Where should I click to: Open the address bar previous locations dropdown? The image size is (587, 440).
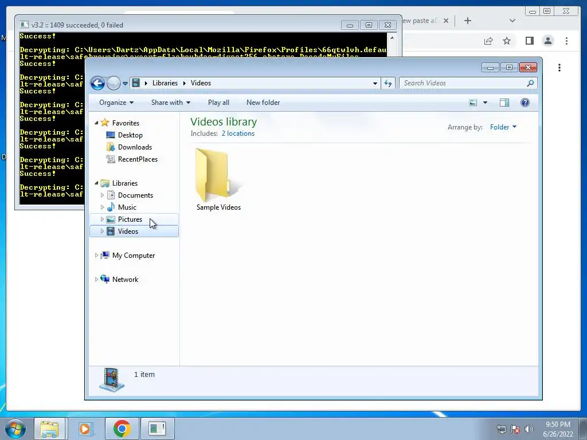[x=375, y=83]
